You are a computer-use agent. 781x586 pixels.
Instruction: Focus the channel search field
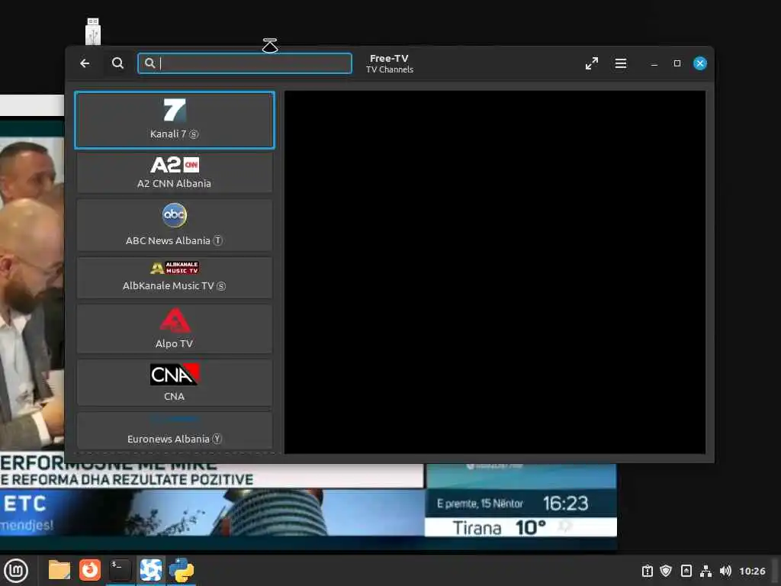pyautogui.click(x=245, y=63)
